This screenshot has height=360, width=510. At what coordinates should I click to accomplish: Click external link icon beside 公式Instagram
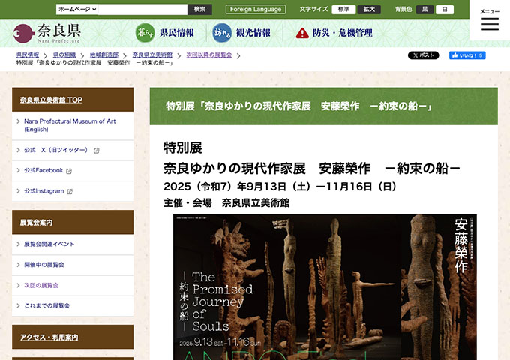tap(70, 191)
